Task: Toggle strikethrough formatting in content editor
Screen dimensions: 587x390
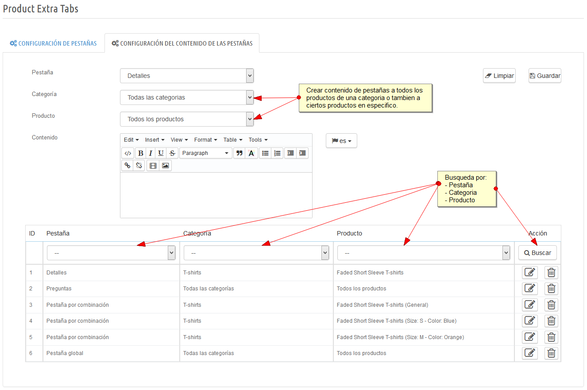Action: [172, 153]
